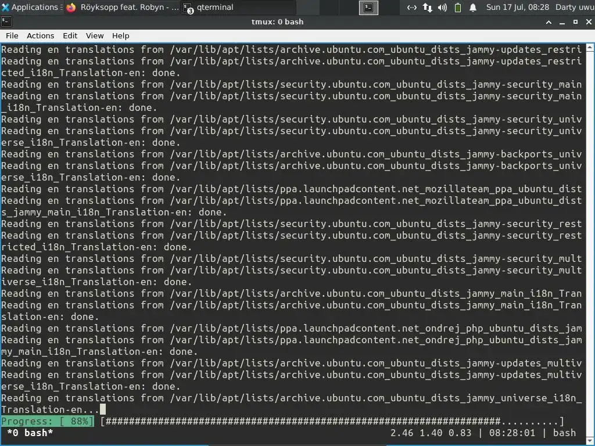Click the terminal window title icon

(x=6, y=22)
